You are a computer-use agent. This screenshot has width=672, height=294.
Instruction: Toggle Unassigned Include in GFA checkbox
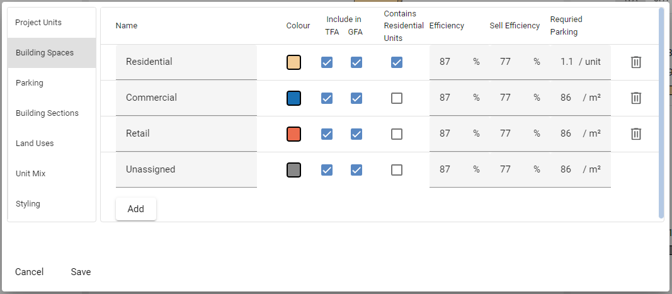tap(356, 170)
